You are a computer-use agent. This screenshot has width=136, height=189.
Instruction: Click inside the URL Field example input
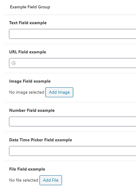(72, 63)
